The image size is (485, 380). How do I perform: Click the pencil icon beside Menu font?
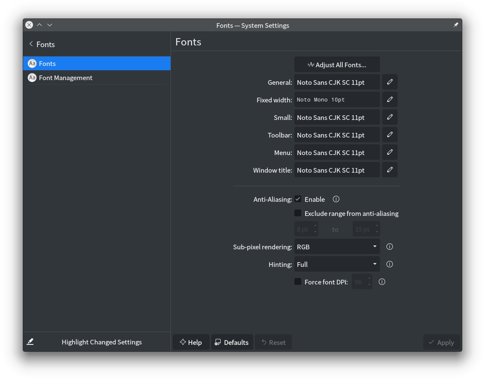pos(389,152)
